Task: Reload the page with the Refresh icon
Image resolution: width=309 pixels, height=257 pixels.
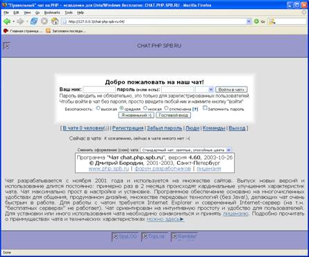Action: [34, 21]
